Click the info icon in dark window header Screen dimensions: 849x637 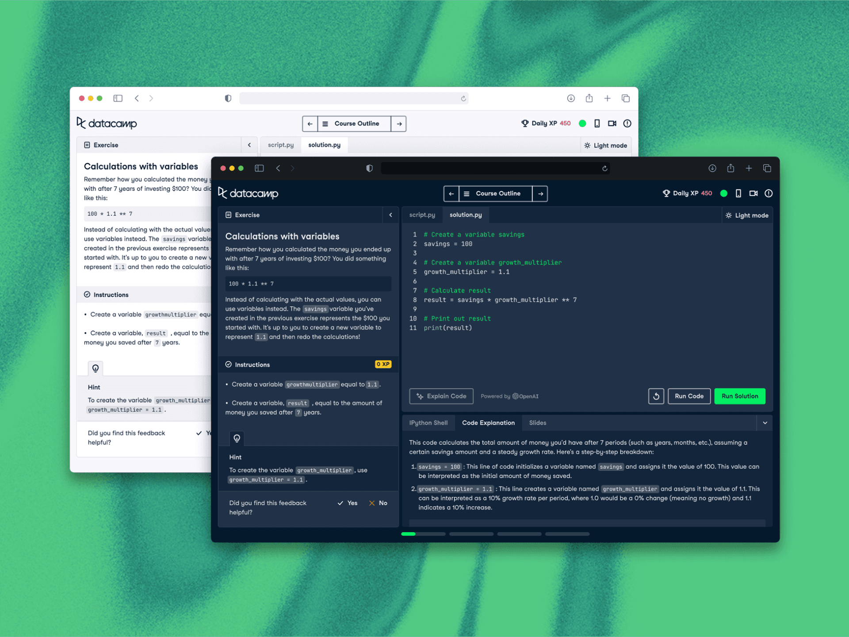[x=769, y=193]
